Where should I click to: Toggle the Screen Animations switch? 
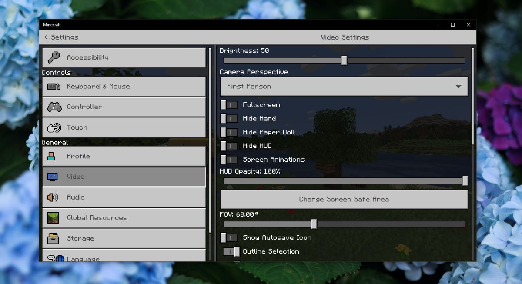coord(229,160)
